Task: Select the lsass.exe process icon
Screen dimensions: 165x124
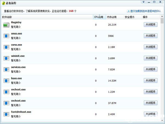Action: (6, 81)
